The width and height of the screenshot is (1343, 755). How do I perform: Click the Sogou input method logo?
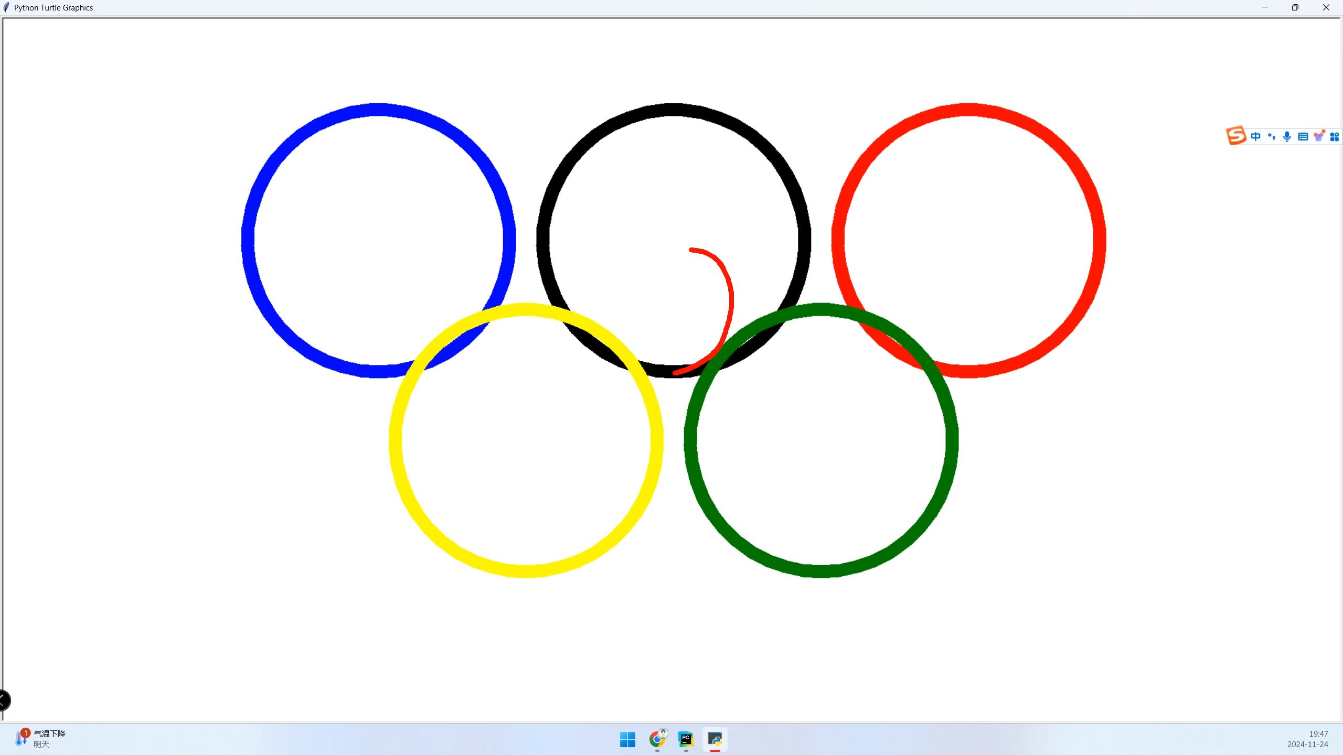tap(1236, 136)
